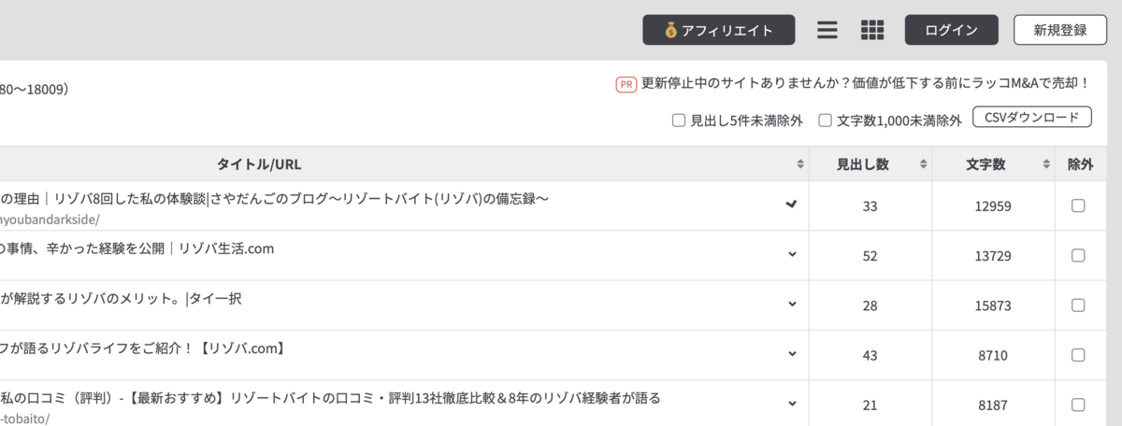
Task: Enable the 見出し5件未満除外 checkbox
Action: pos(679,120)
